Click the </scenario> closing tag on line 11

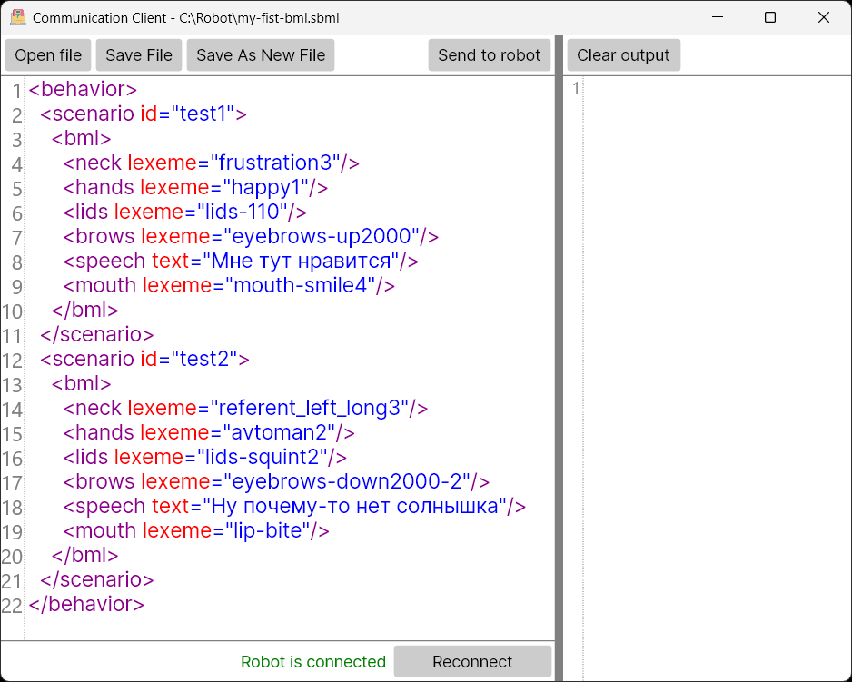(96, 334)
